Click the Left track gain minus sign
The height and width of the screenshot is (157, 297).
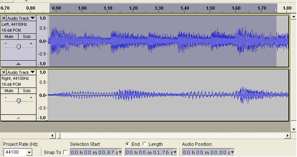point(6,43)
